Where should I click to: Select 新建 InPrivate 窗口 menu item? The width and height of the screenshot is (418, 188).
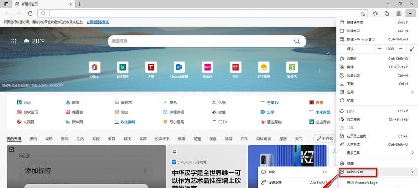coord(377,39)
